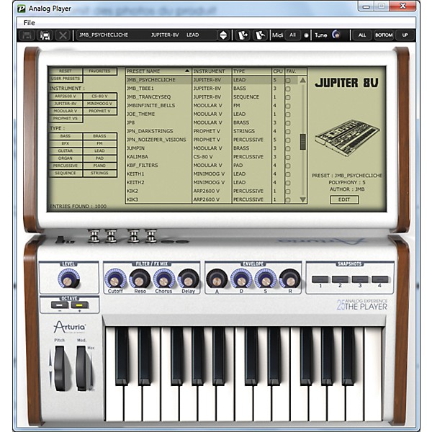
Task: Open the MIDI channel All selector
Action: point(292,35)
